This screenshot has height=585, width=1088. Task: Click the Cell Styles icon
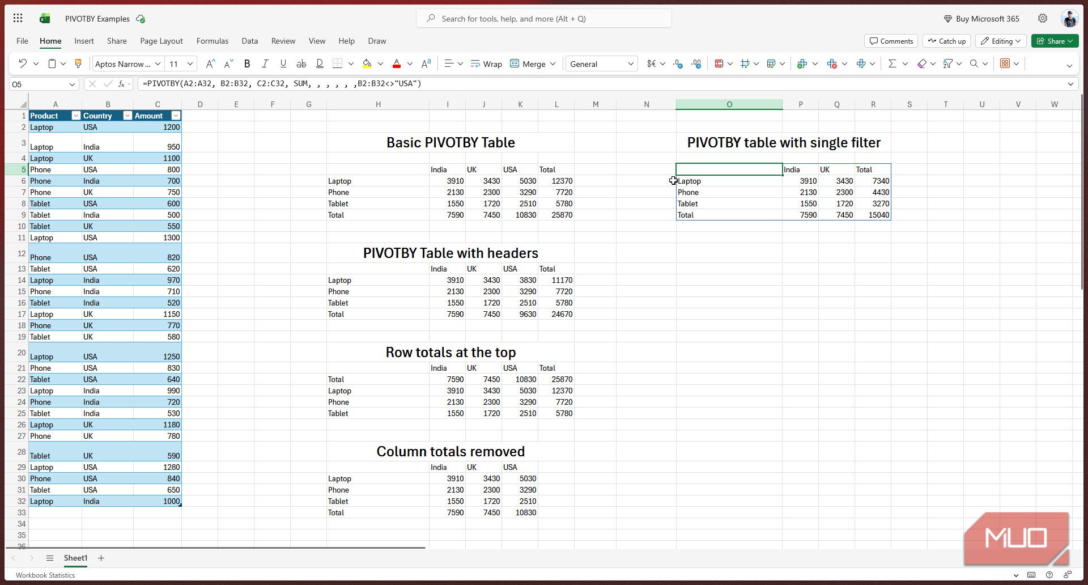coord(745,63)
